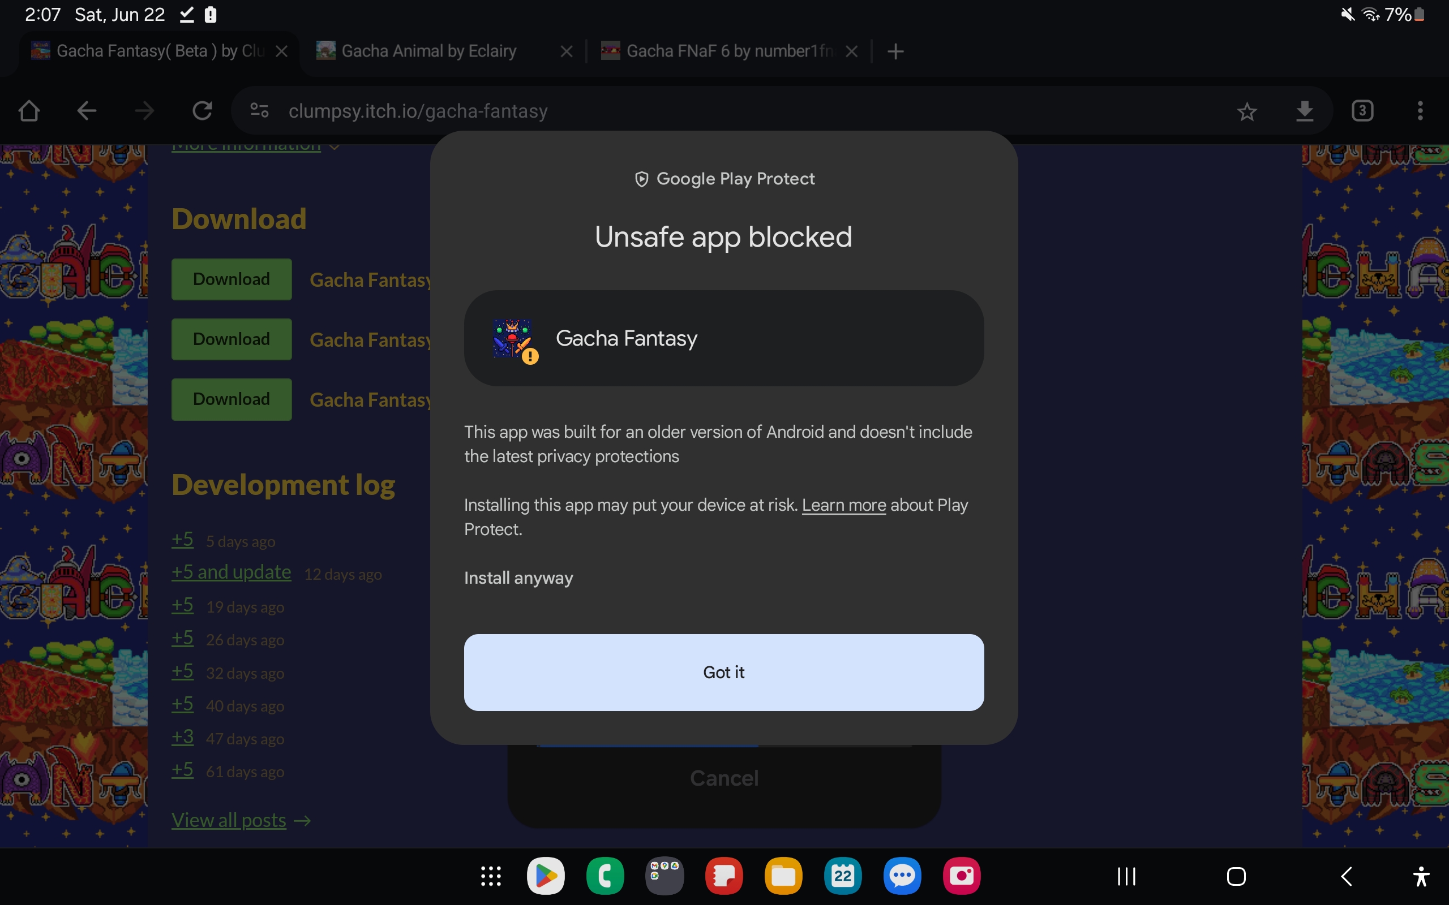Viewport: 1449px width, 905px height.
Task: Click cancel button below dialog
Action: pyautogui.click(x=724, y=777)
